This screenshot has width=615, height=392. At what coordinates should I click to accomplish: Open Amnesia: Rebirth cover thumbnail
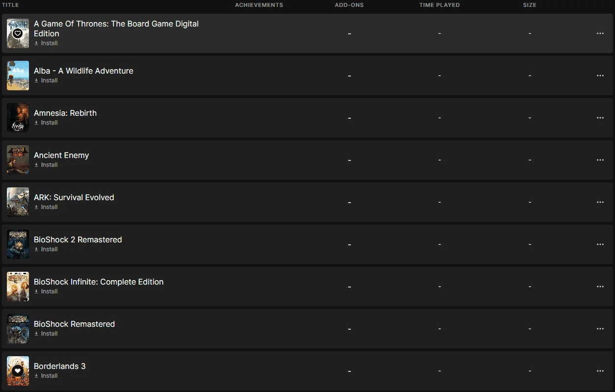(18, 118)
